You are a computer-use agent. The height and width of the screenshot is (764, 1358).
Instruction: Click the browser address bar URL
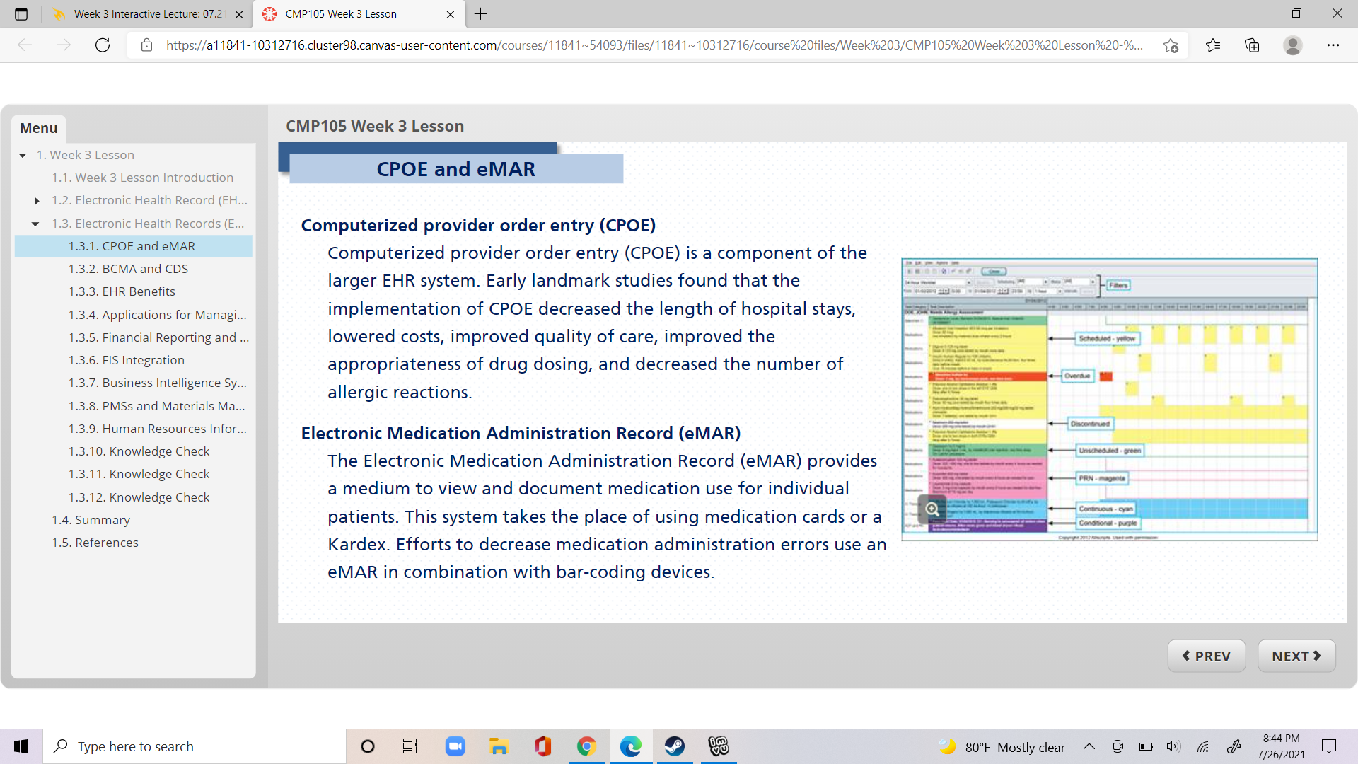654,45
